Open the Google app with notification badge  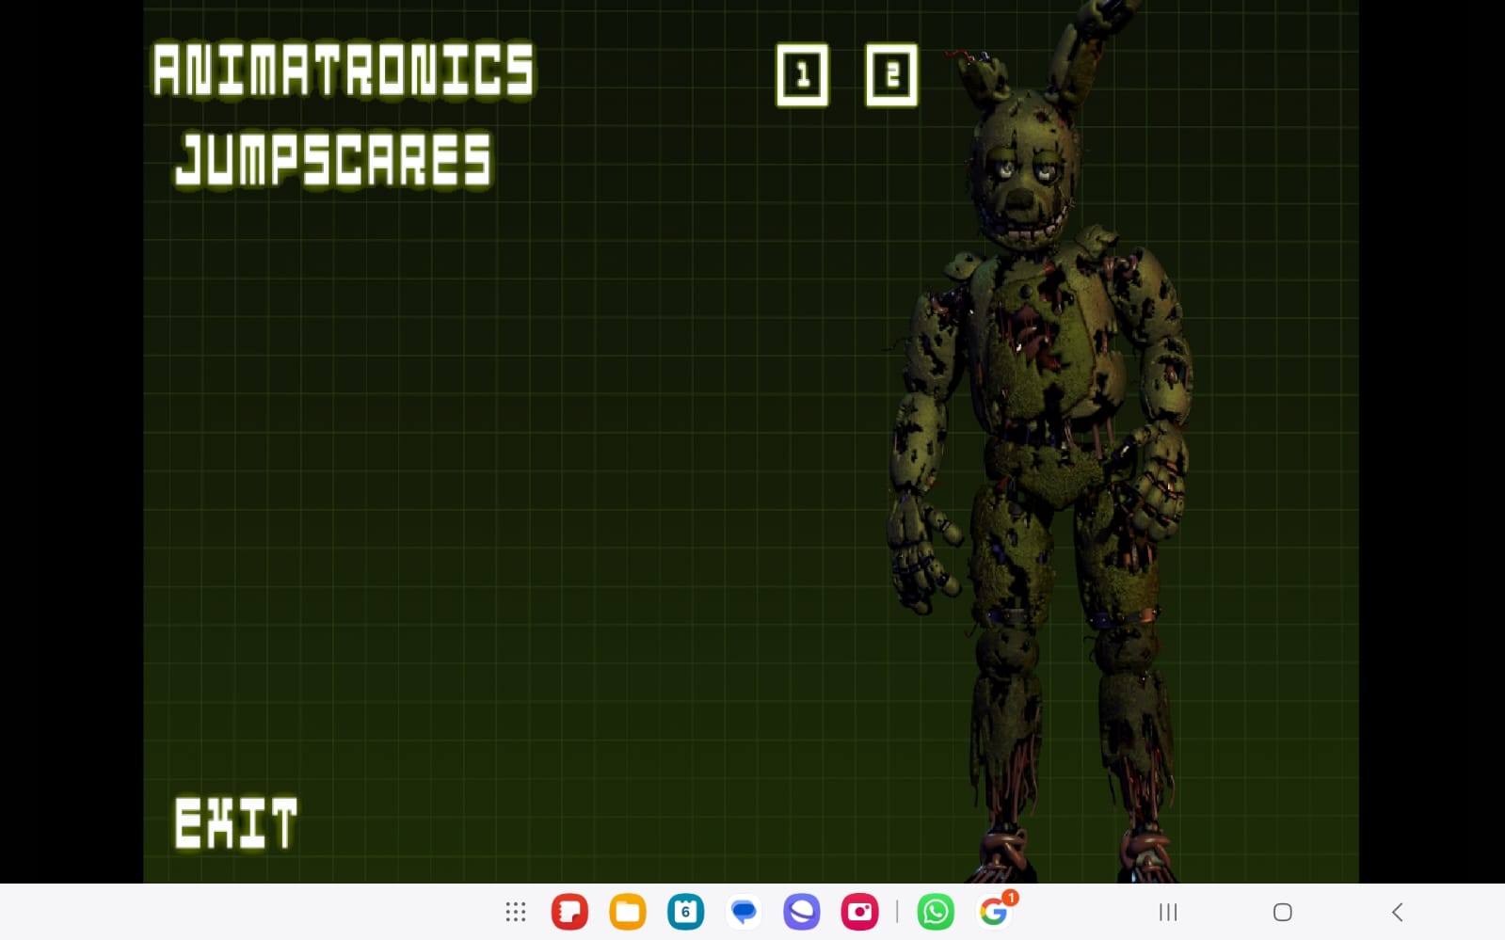coord(994,911)
